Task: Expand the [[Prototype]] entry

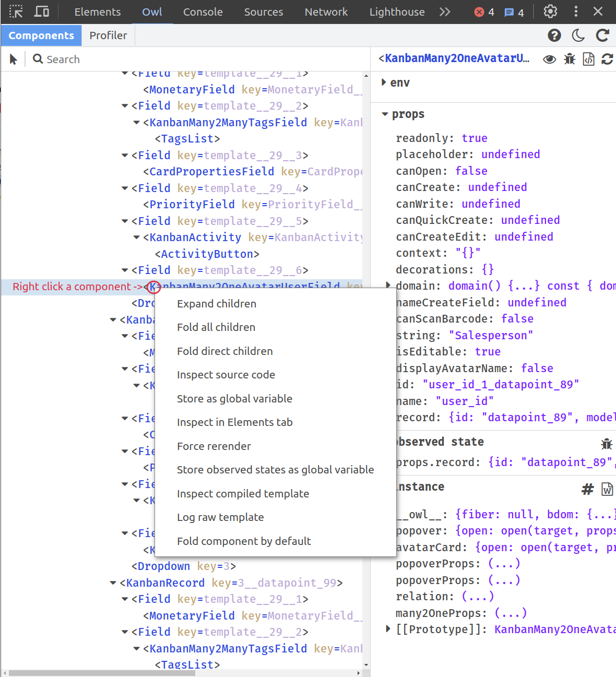Action: click(388, 629)
